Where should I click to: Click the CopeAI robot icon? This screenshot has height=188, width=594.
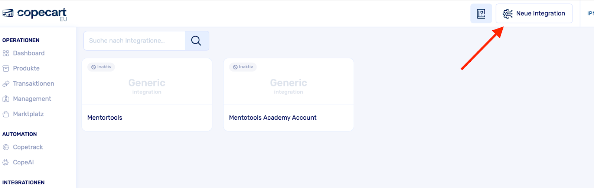6,162
